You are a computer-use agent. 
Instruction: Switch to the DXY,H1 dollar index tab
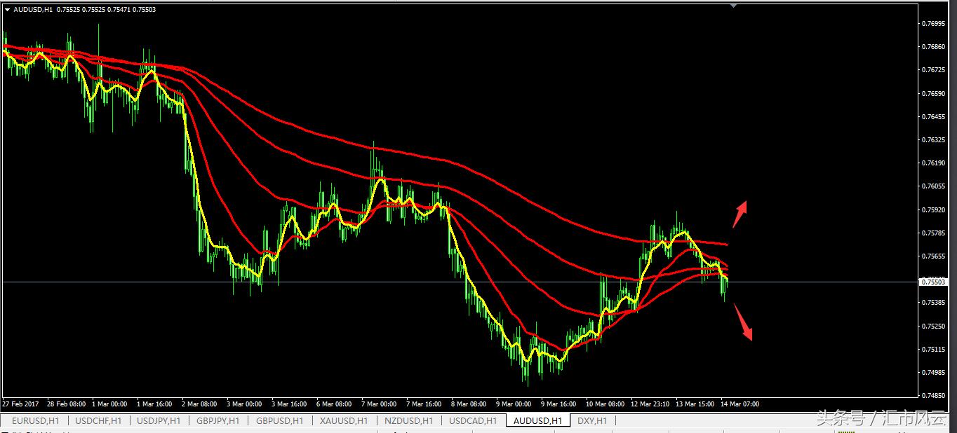point(593,420)
